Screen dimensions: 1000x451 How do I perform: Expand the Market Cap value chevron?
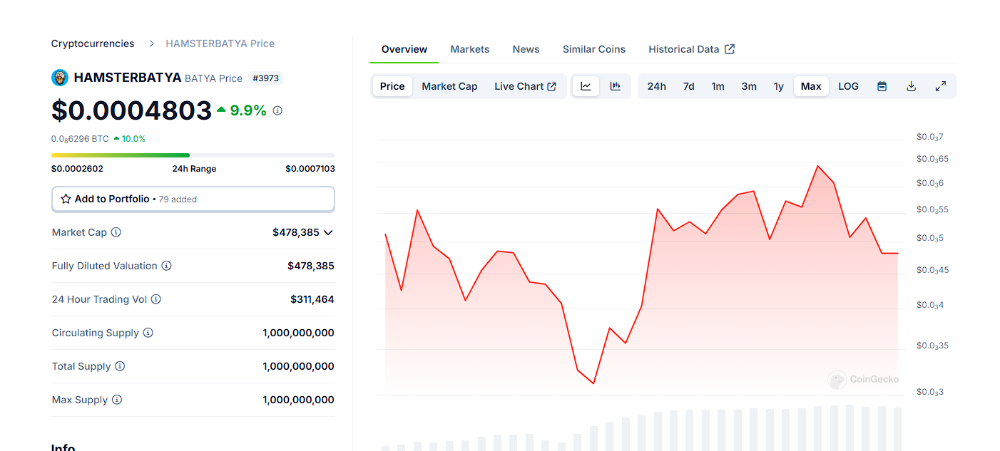point(328,232)
